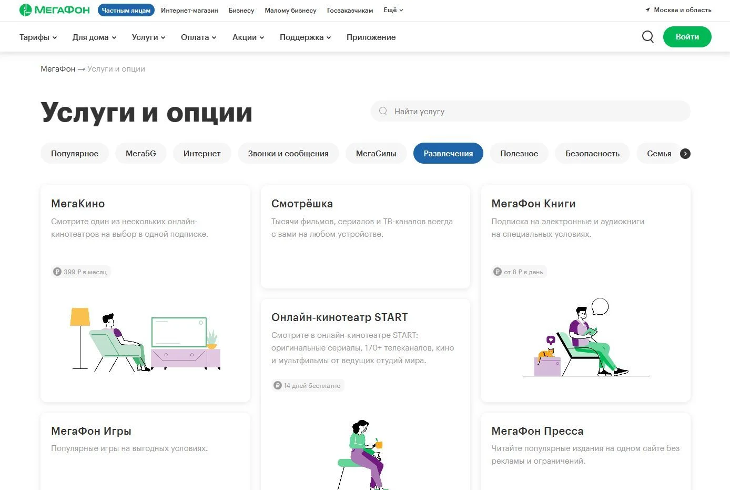Open the МегаФон Книги card title
Image resolution: width=730 pixels, height=490 pixels.
point(533,204)
